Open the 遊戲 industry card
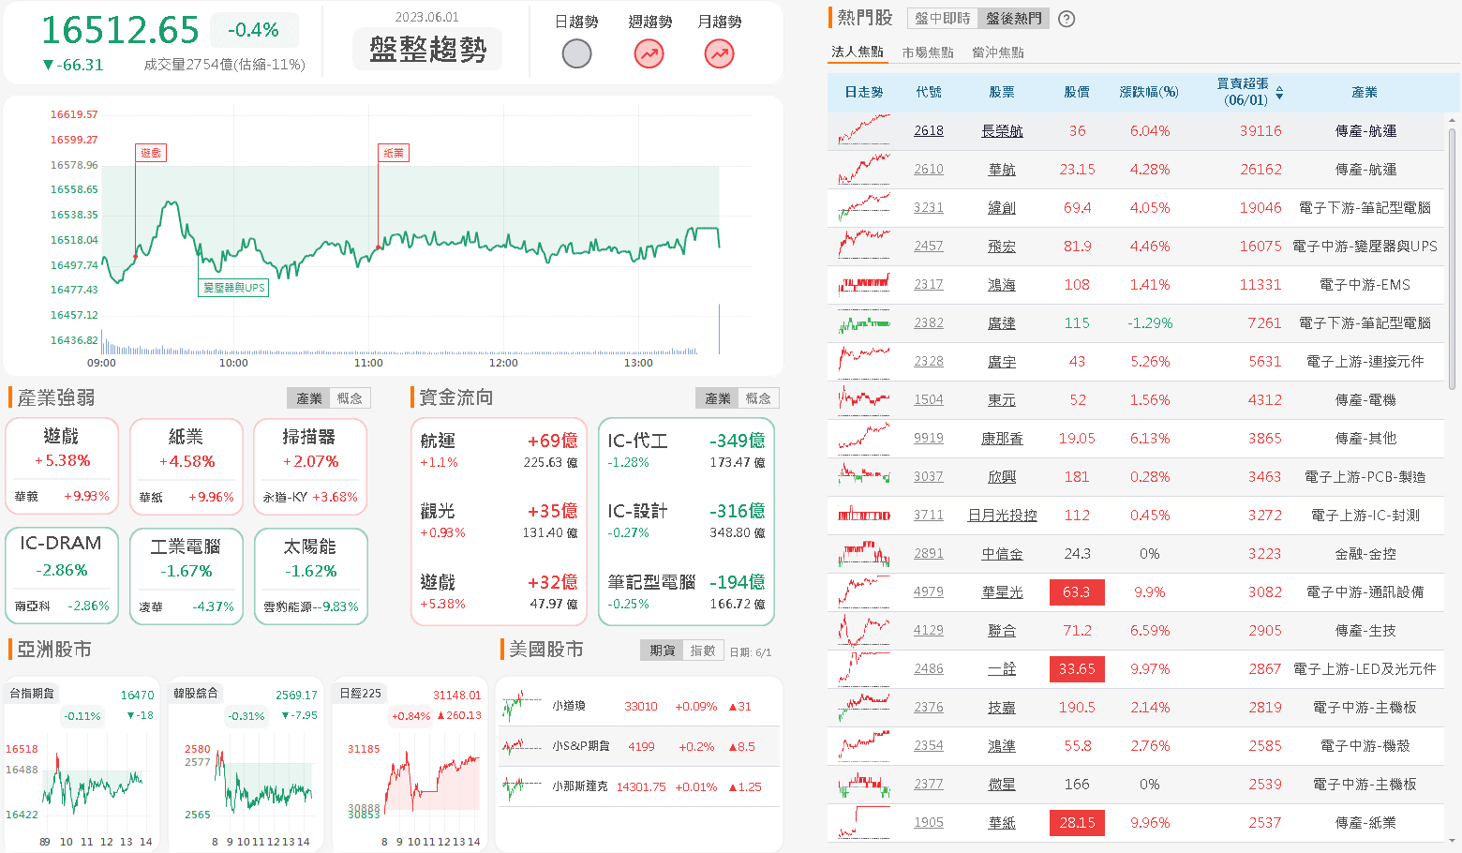 tap(62, 466)
